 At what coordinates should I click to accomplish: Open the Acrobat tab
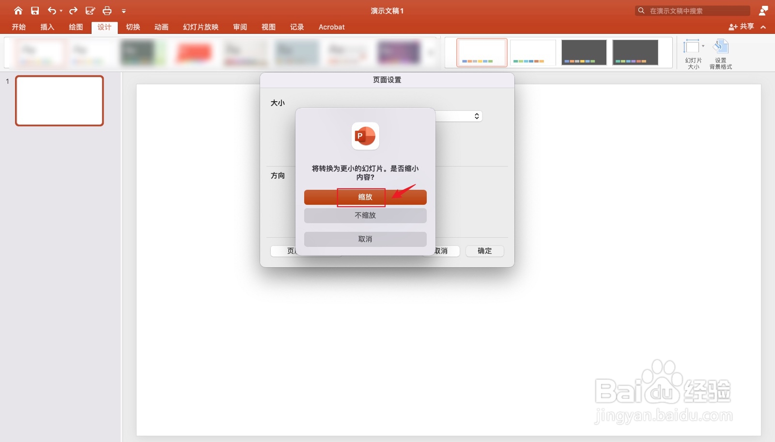click(332, 27)
